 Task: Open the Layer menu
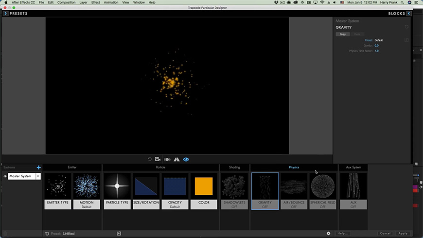(83, 2)
